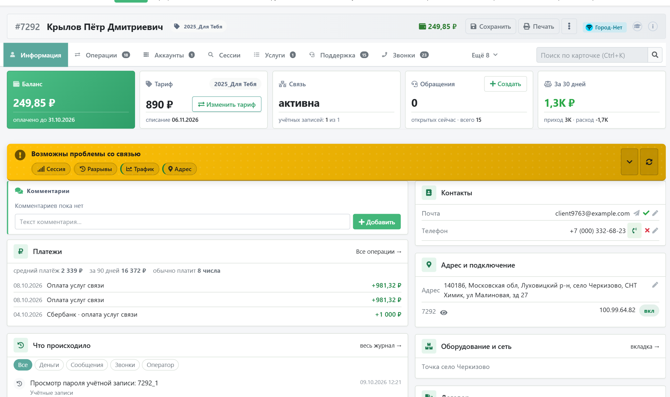Viewport: 670px width, 397px height.
Task: Switch to the Звонки tab
Action: (x=405, y=55)
